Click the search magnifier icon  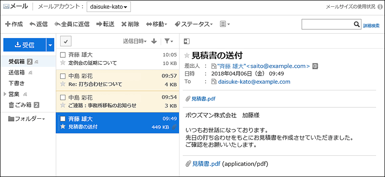tap(357, 24)
